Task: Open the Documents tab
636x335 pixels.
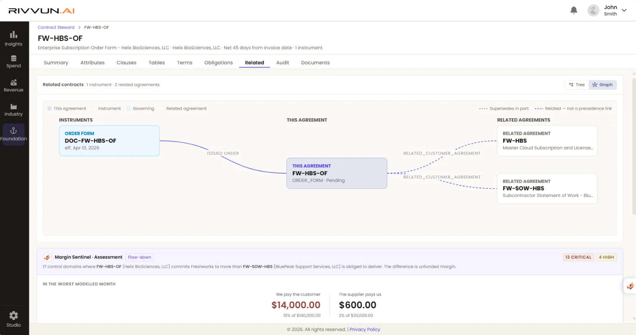Action: pyautogui.click(x=315, y=63)
